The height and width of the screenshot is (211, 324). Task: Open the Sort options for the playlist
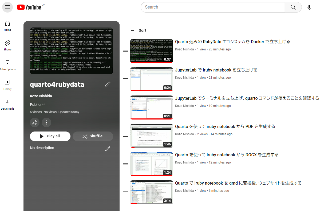click(x=138, y=30)
